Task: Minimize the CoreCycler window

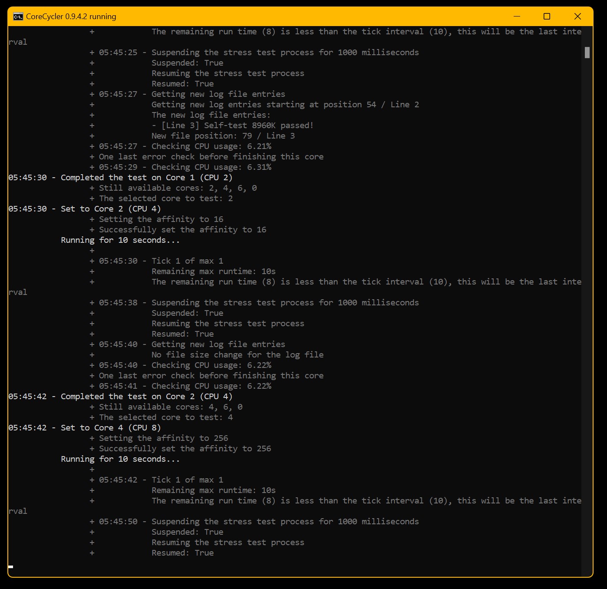Action: point(517,16)
